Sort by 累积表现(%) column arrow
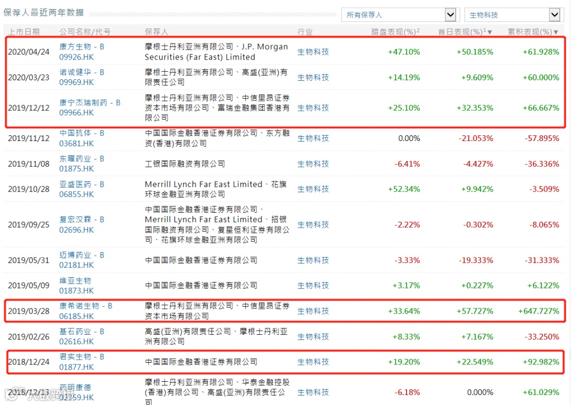 [x=556, y=32]
